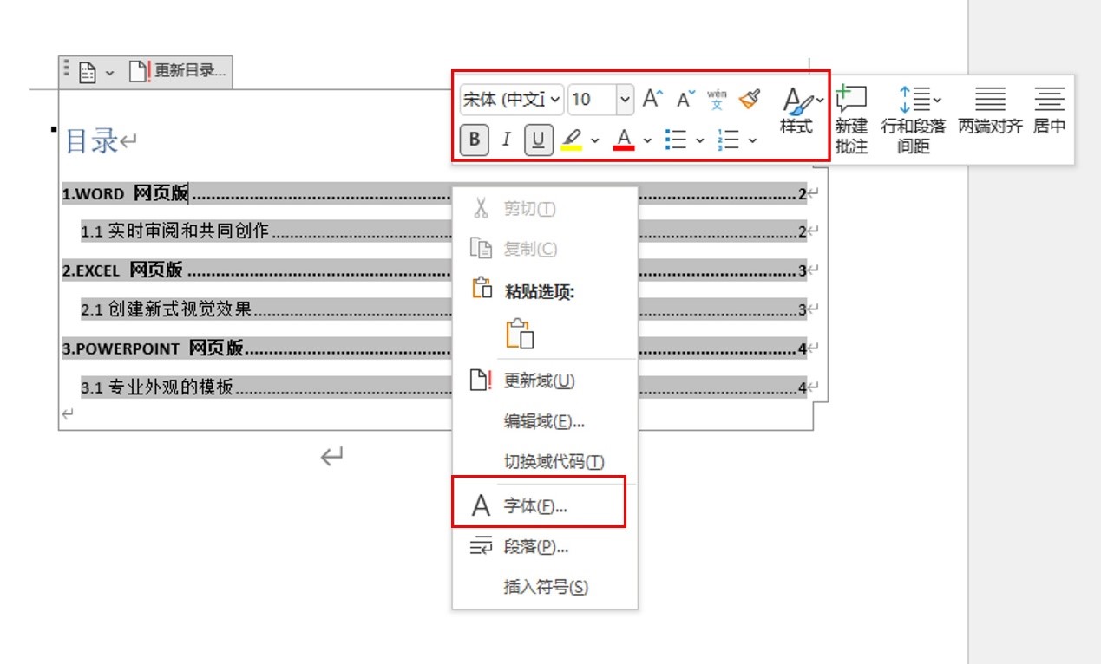Pick the red highlight color swatch
The width and height of the screenshot is (1101, 664).
tap(626, 146)
